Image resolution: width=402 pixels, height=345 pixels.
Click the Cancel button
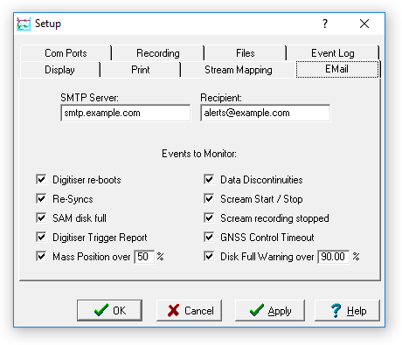coord(189,311)
